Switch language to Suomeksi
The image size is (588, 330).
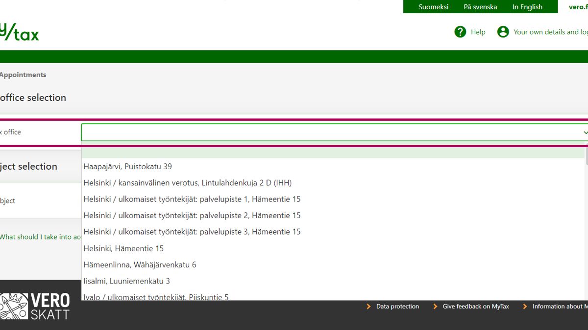click(x=433, y=7)
